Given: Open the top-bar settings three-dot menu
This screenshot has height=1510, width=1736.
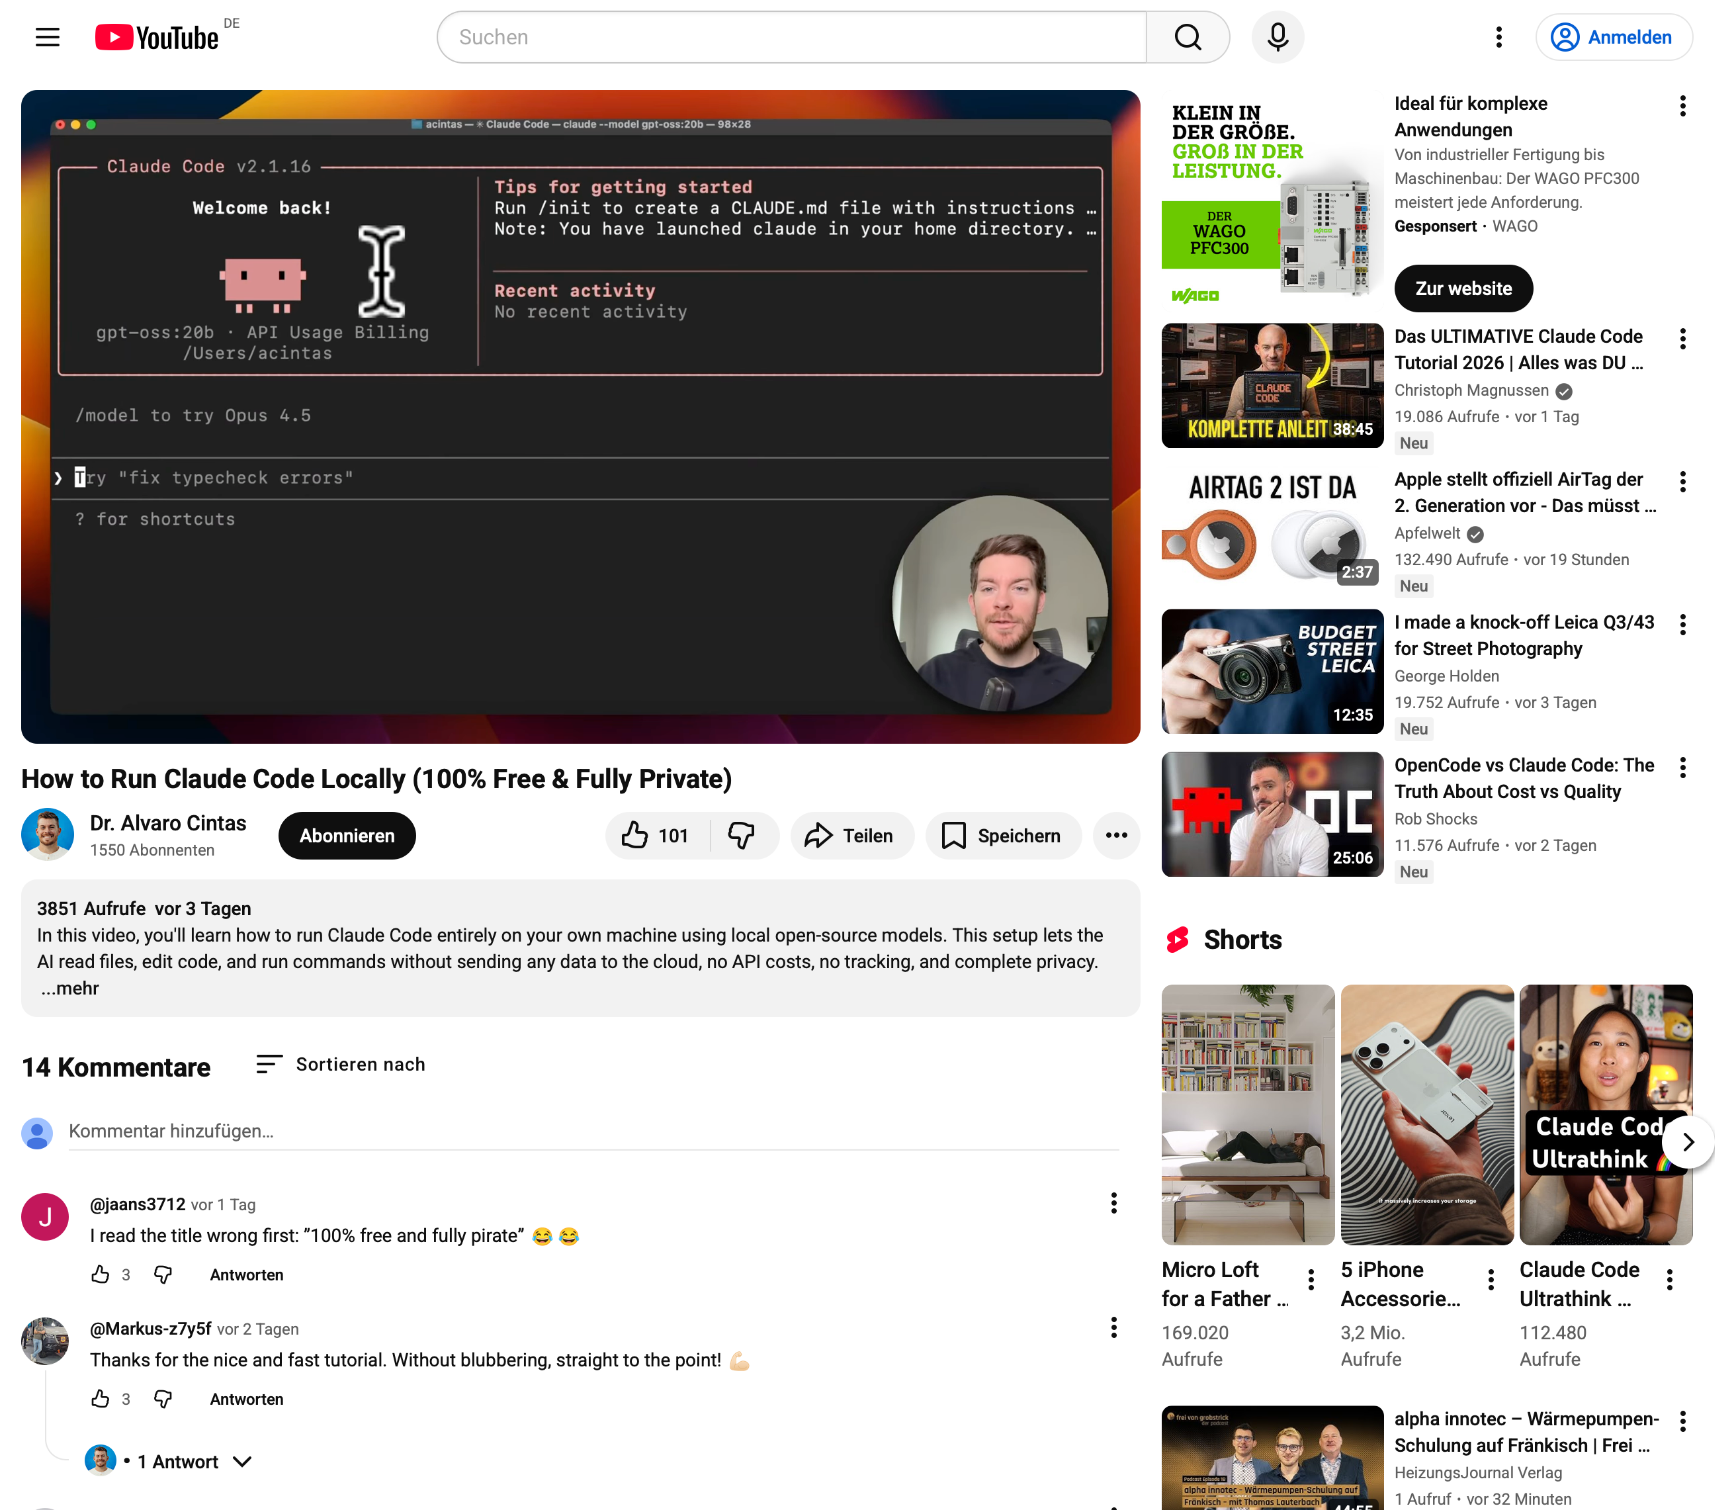Looking at the screenshot, I should pyautogui.click(x=1498, y=37).
